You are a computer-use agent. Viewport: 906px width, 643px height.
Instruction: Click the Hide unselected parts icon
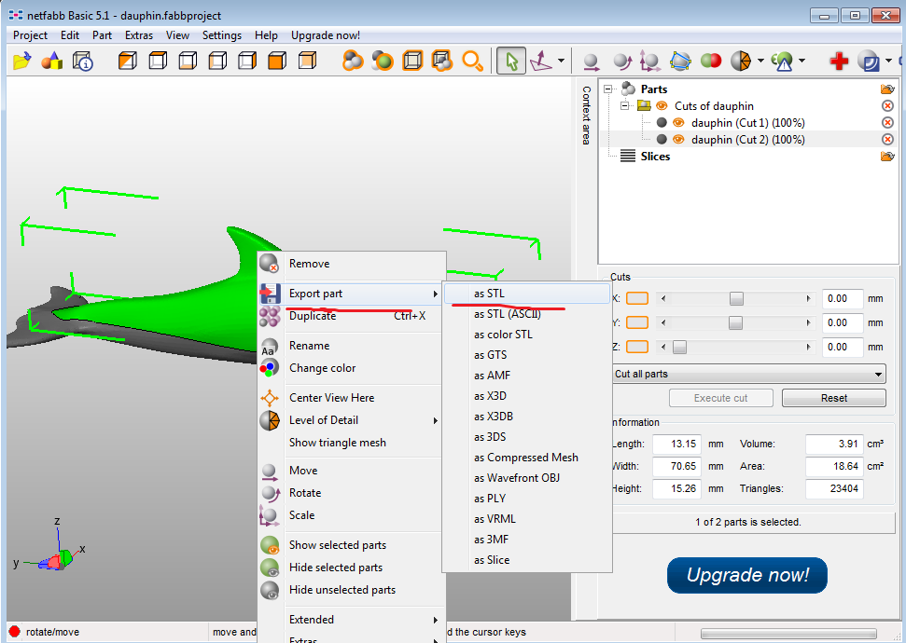[270, 590]
